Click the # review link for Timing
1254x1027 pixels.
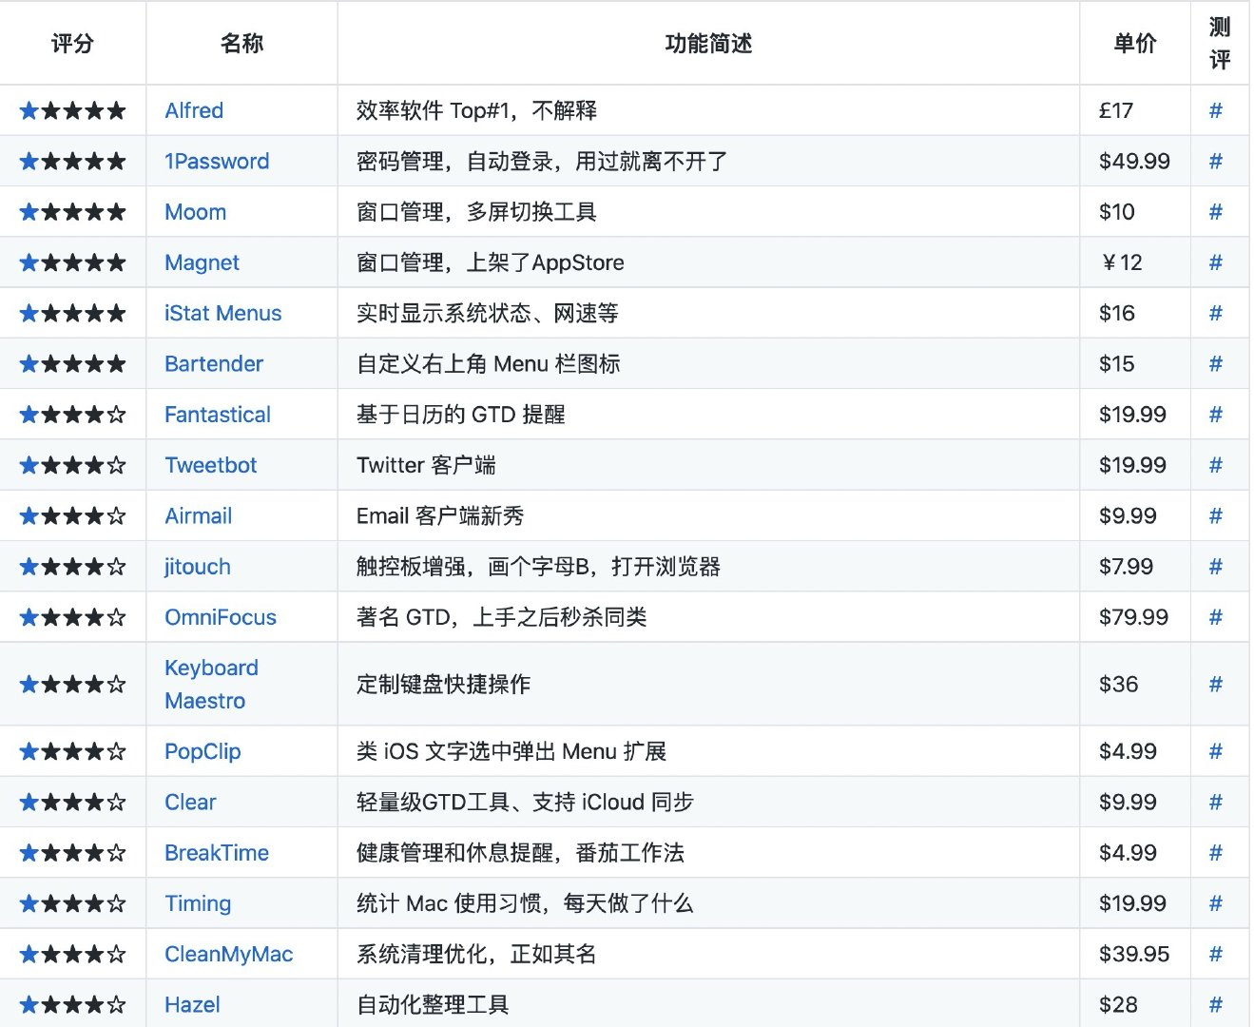tap(1216, 903)
